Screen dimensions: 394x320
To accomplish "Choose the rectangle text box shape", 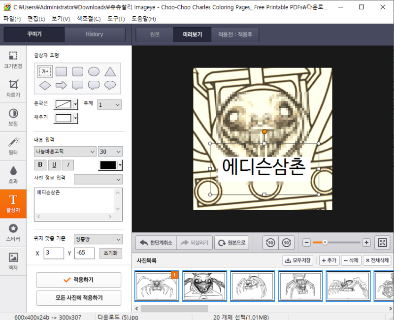I will [61, 71].
